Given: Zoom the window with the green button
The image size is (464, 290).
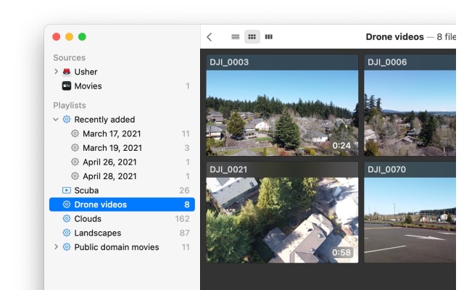Looking at the screenshot, I should 82,37.
